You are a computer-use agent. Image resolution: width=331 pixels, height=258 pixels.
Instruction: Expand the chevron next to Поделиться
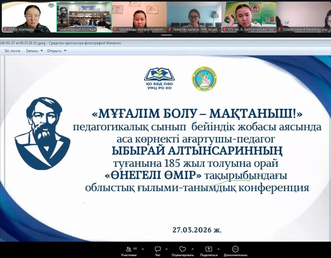click(219, 249)
